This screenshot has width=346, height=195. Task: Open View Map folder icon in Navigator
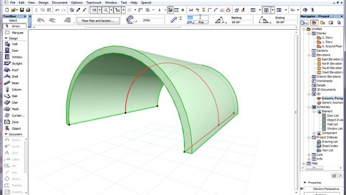(323, 23)
